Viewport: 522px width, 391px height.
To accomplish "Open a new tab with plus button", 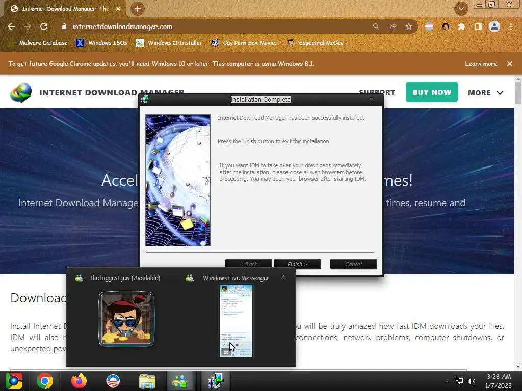I will pos(138,9).
